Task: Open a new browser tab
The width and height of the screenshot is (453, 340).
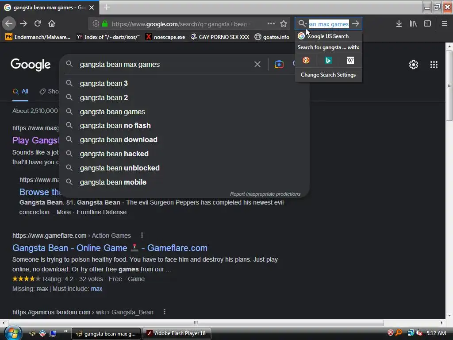Action: [x=107, y=7]
